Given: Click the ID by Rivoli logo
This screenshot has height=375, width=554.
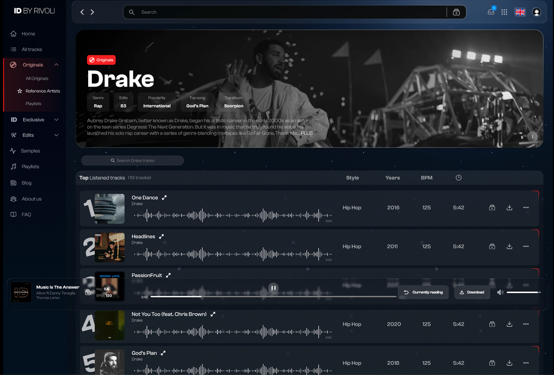Looking at the screenshot, I should click(x=34, y=11).
